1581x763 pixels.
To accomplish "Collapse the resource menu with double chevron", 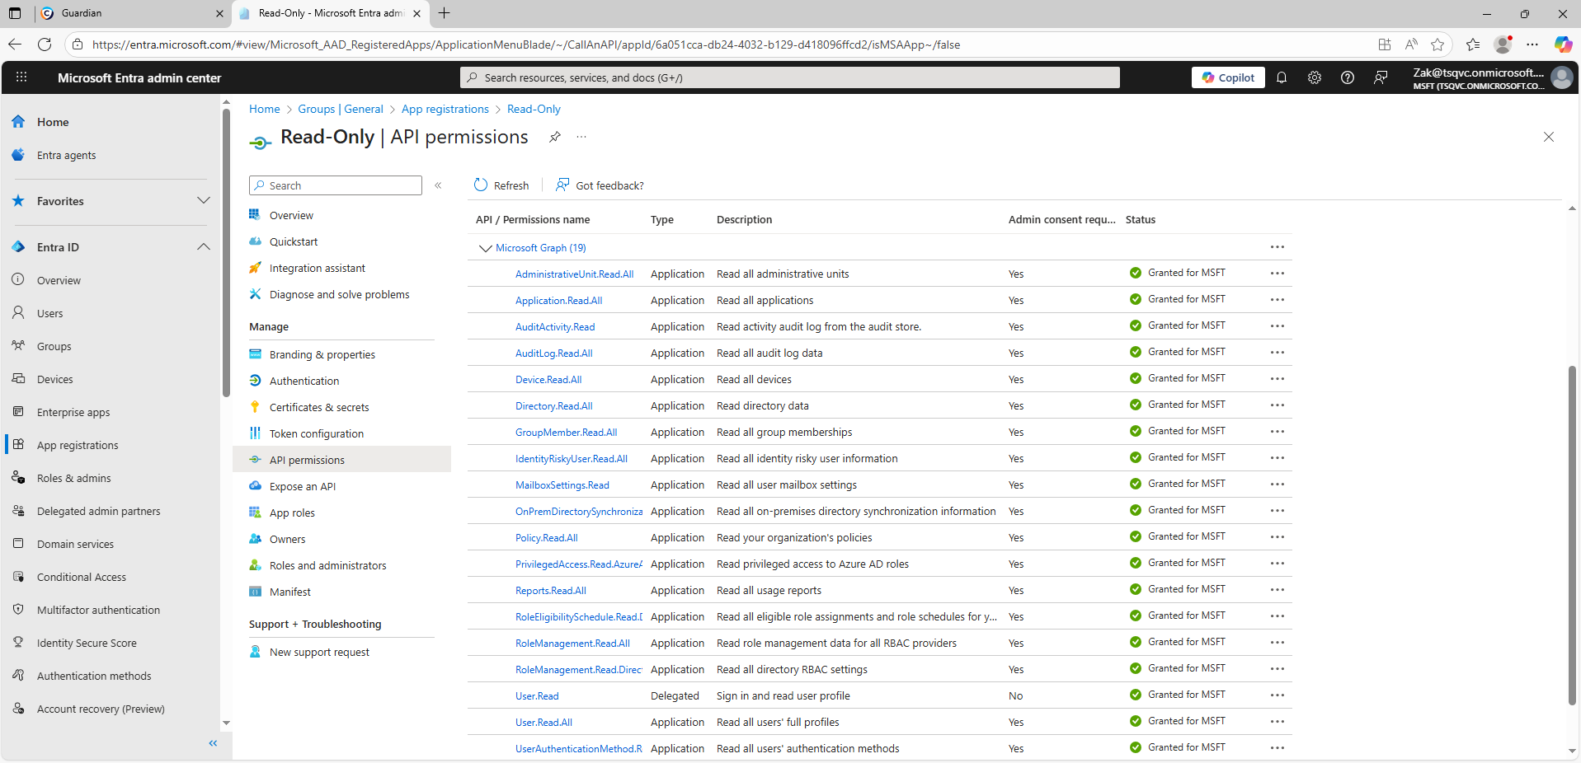I will (x=438, y=185).
